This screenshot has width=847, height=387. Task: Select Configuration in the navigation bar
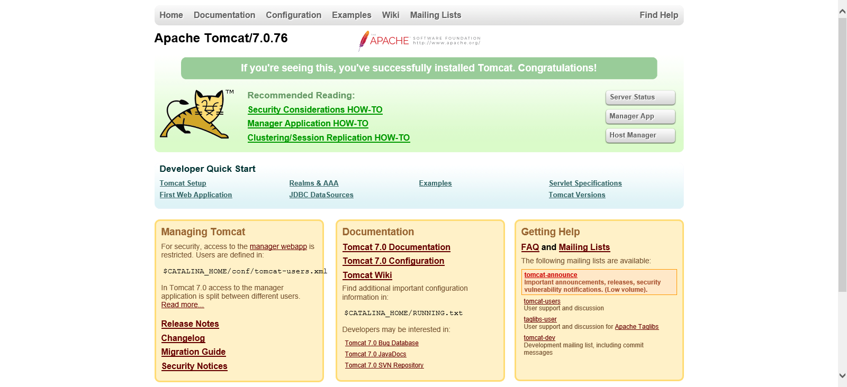point(293,15)
